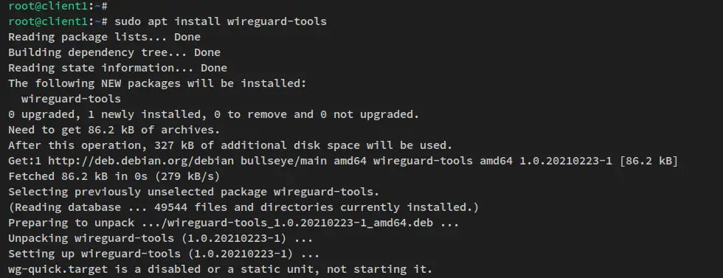
Task: Click 'Need to get 86.2 kB' line
Action: click(x=114, y=130)
